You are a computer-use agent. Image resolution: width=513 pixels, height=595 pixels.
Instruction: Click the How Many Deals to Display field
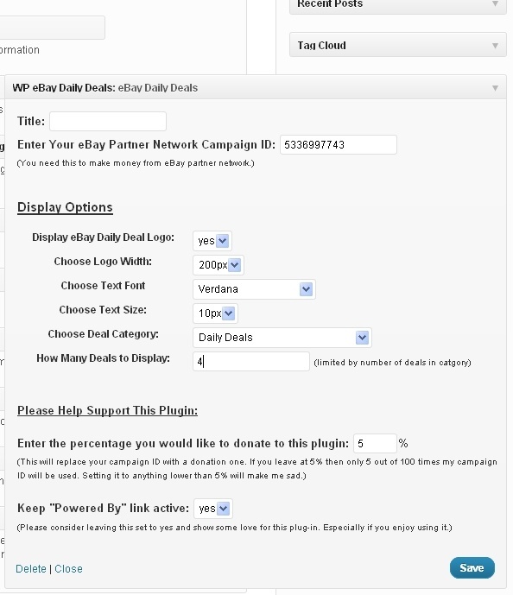[251, 361]
